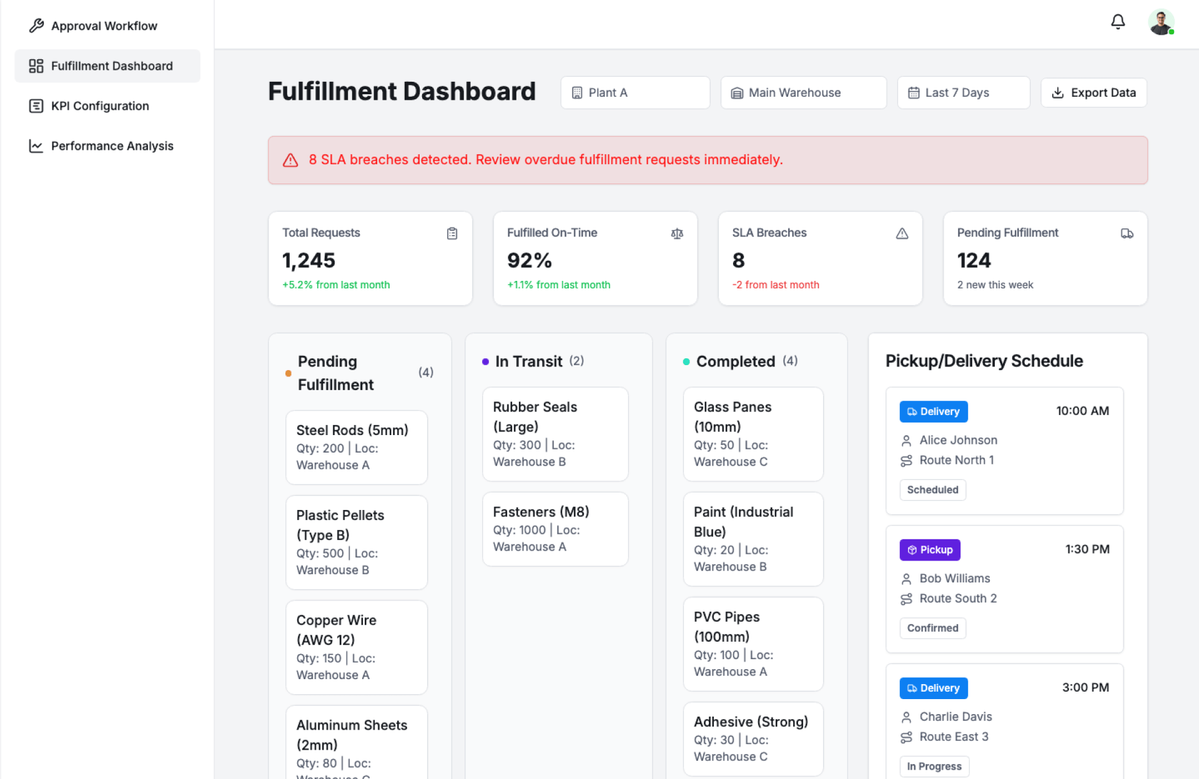
Task: Open the Plant A selector dropdown
Action: pos(634,93)
